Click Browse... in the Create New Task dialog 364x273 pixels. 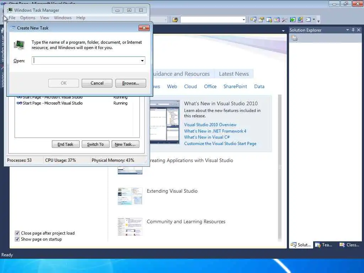131,83
